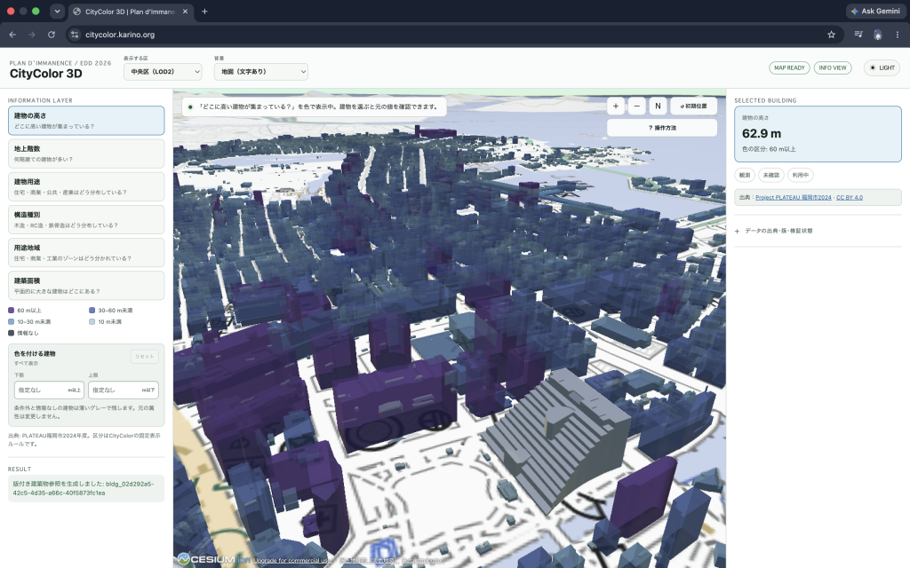Screen dimensions: 910x568
Task: Select the 建物の高さ information layer
Action: [86, 121]
